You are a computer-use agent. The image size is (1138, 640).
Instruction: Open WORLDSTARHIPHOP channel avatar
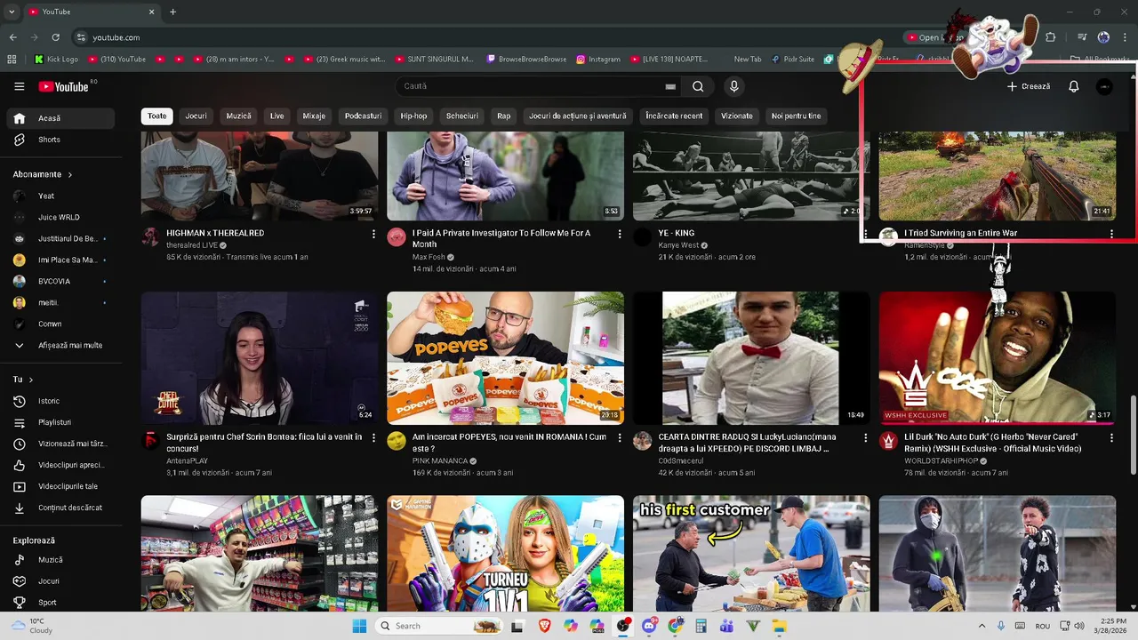click(x=888, y=441)
